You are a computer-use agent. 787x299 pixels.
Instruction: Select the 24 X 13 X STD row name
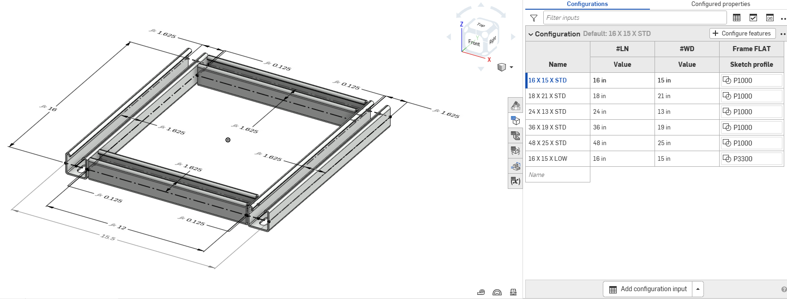pyautogui.click(x=558, y=111)
